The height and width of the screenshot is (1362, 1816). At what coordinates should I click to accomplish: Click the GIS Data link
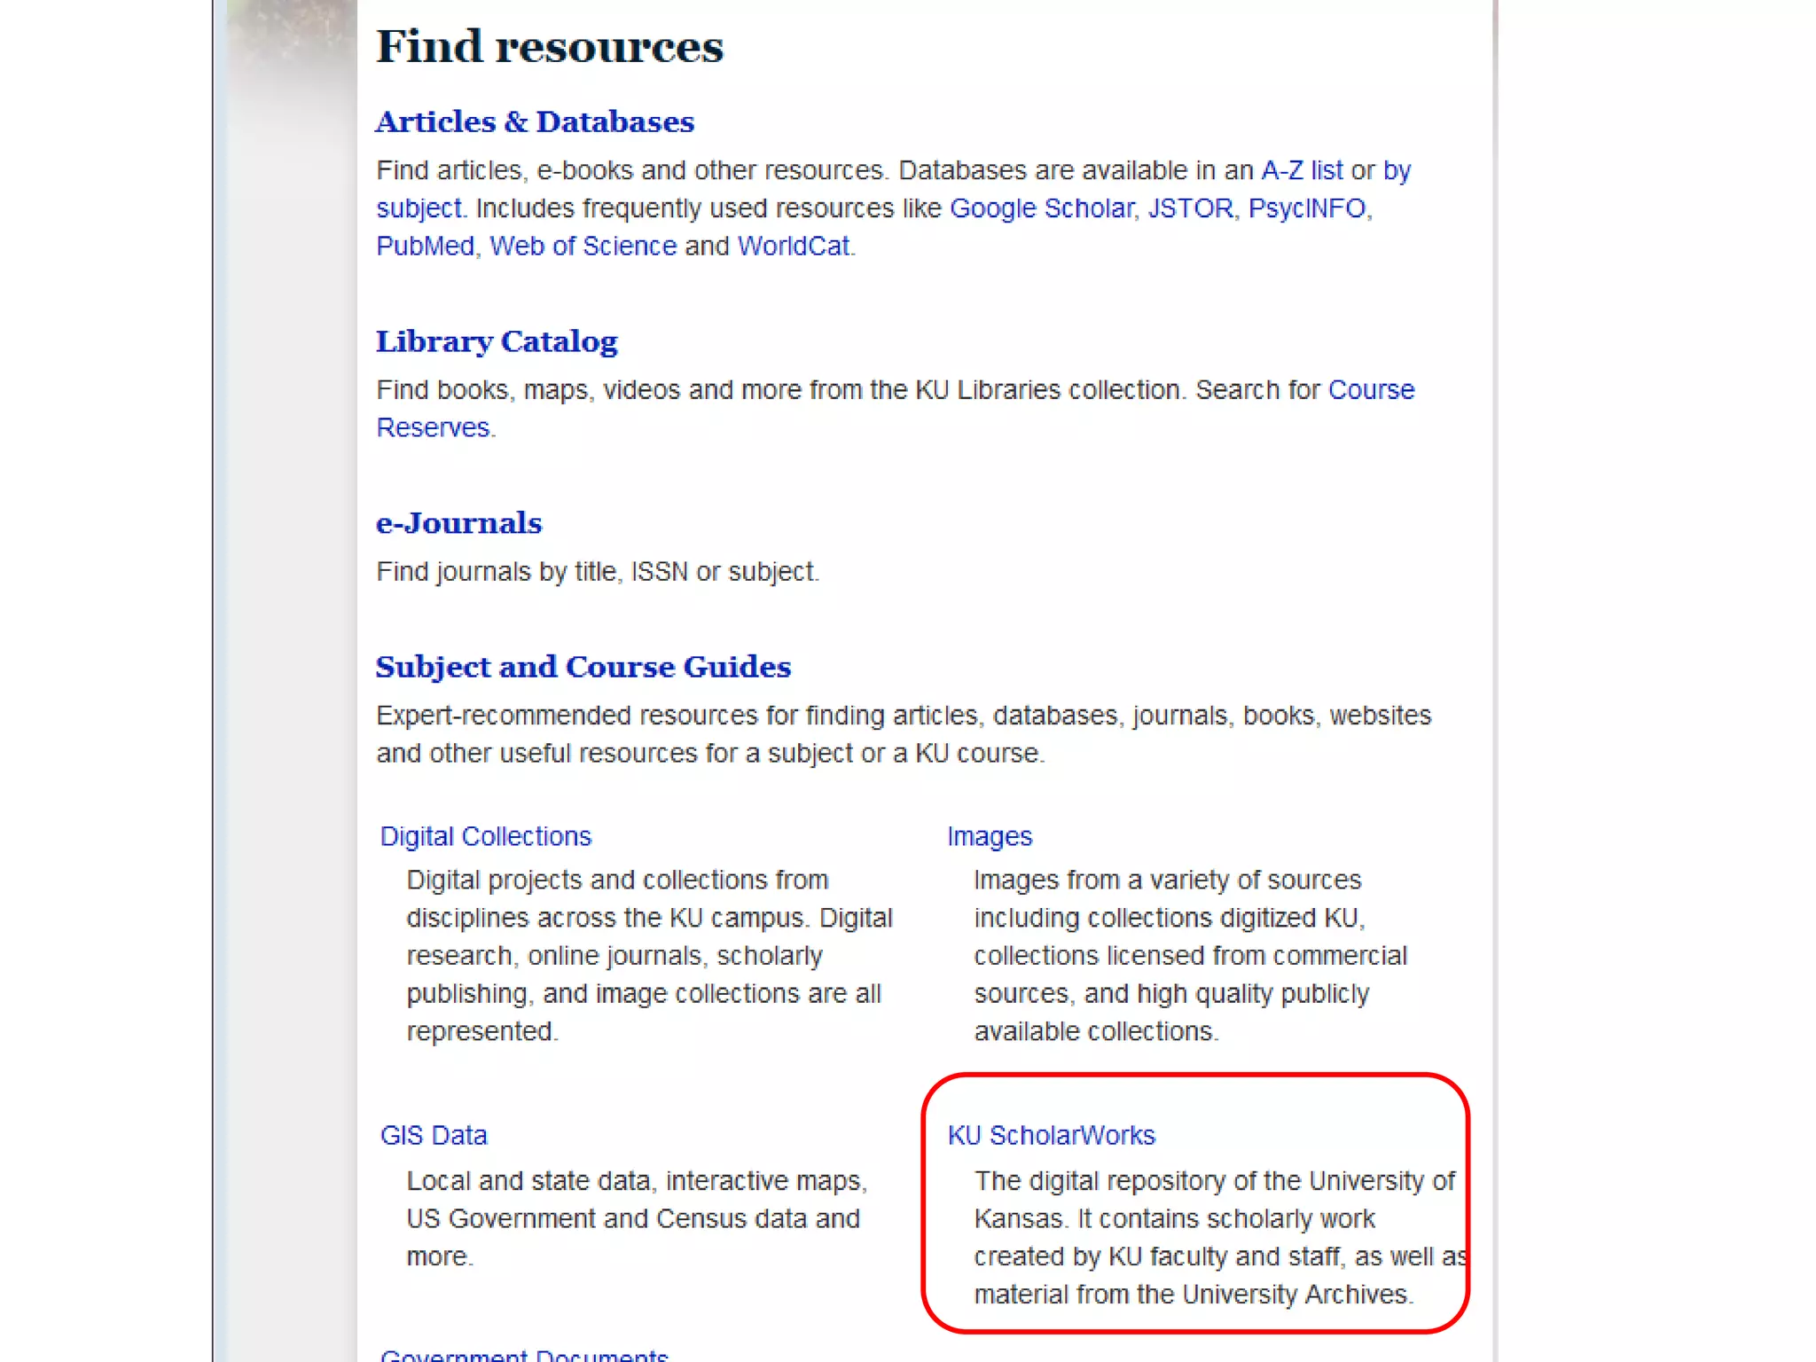click(434, 1136)
